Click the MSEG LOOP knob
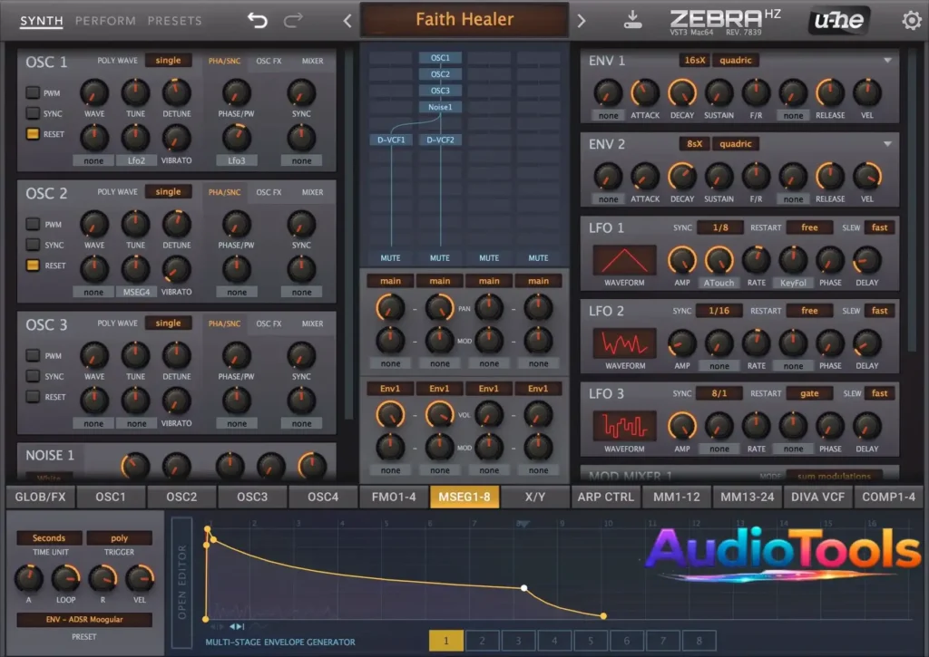 click(65, 578)
